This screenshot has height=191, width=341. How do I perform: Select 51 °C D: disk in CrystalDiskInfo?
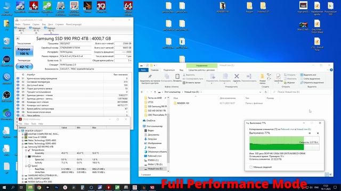coord(36,30)
